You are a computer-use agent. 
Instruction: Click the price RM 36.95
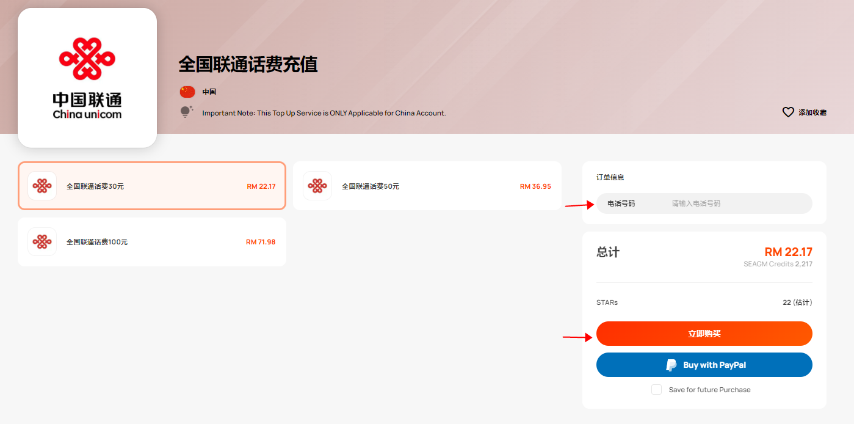pyautogui.click(x=535, y=186)
